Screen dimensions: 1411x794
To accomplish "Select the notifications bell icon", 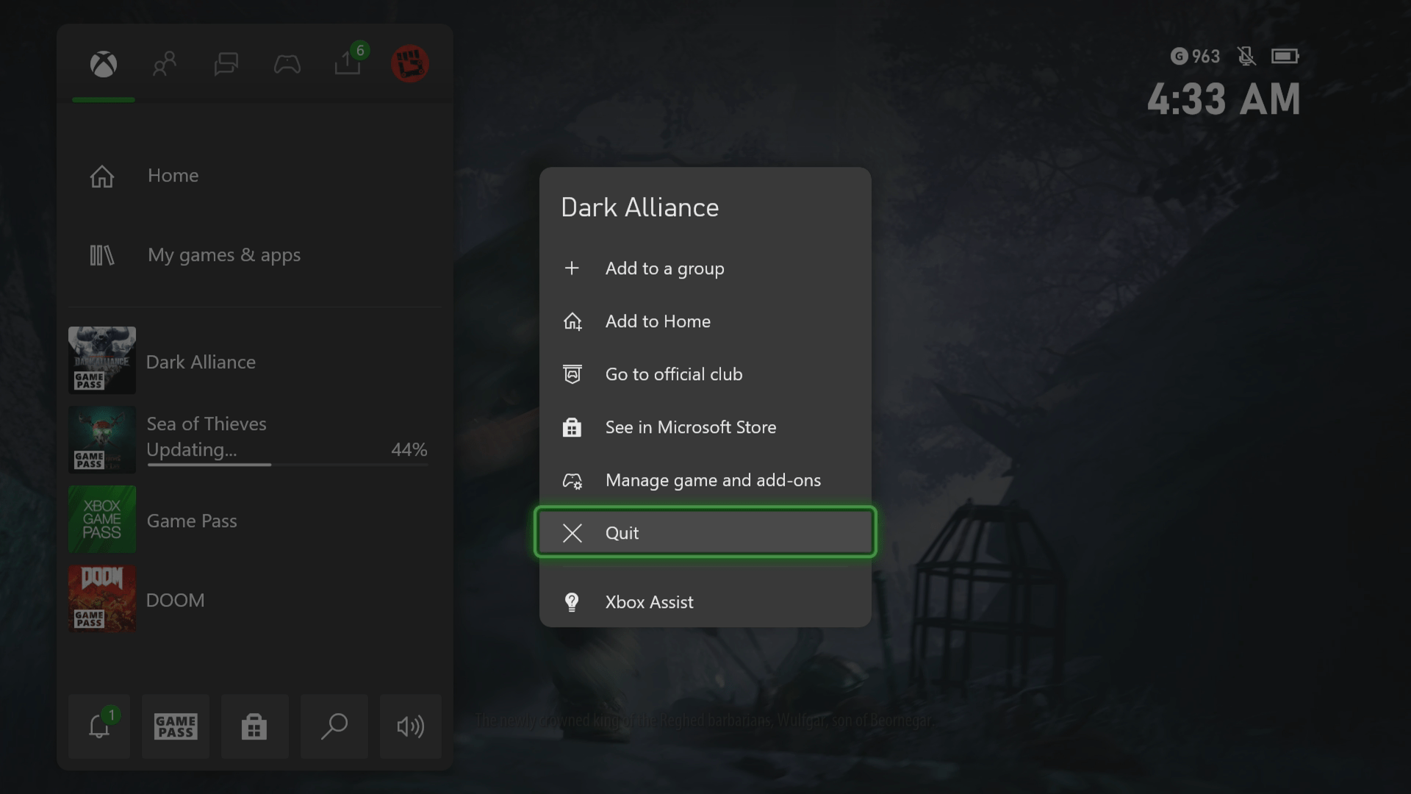I will pyautogui.click(x=98, y=726).
